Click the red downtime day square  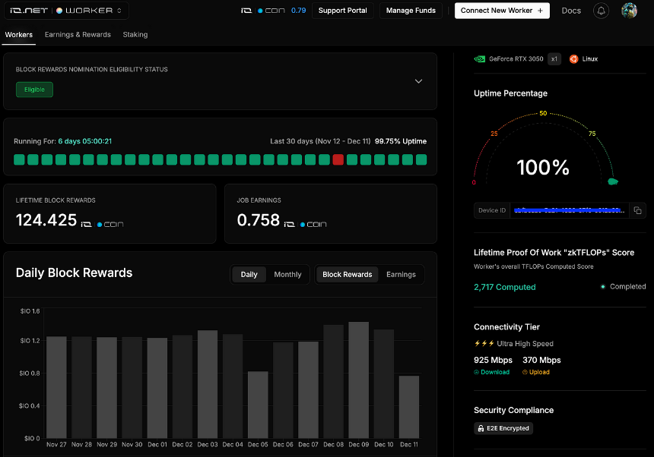(338, 160)
